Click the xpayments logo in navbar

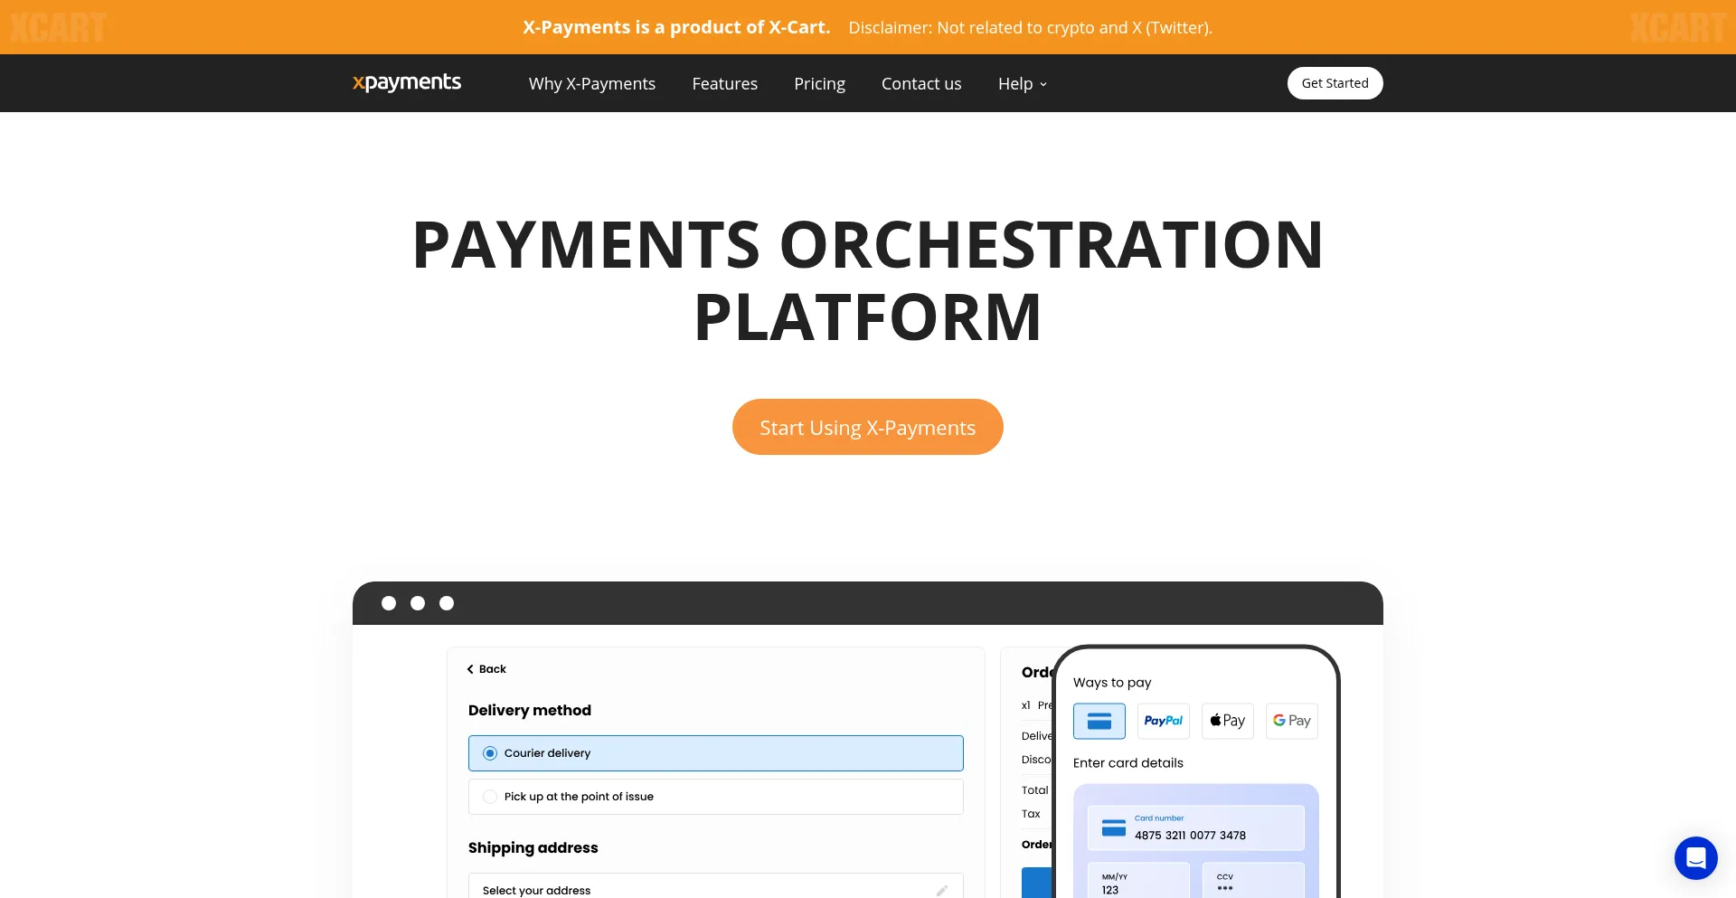click(x=407, y=83)
